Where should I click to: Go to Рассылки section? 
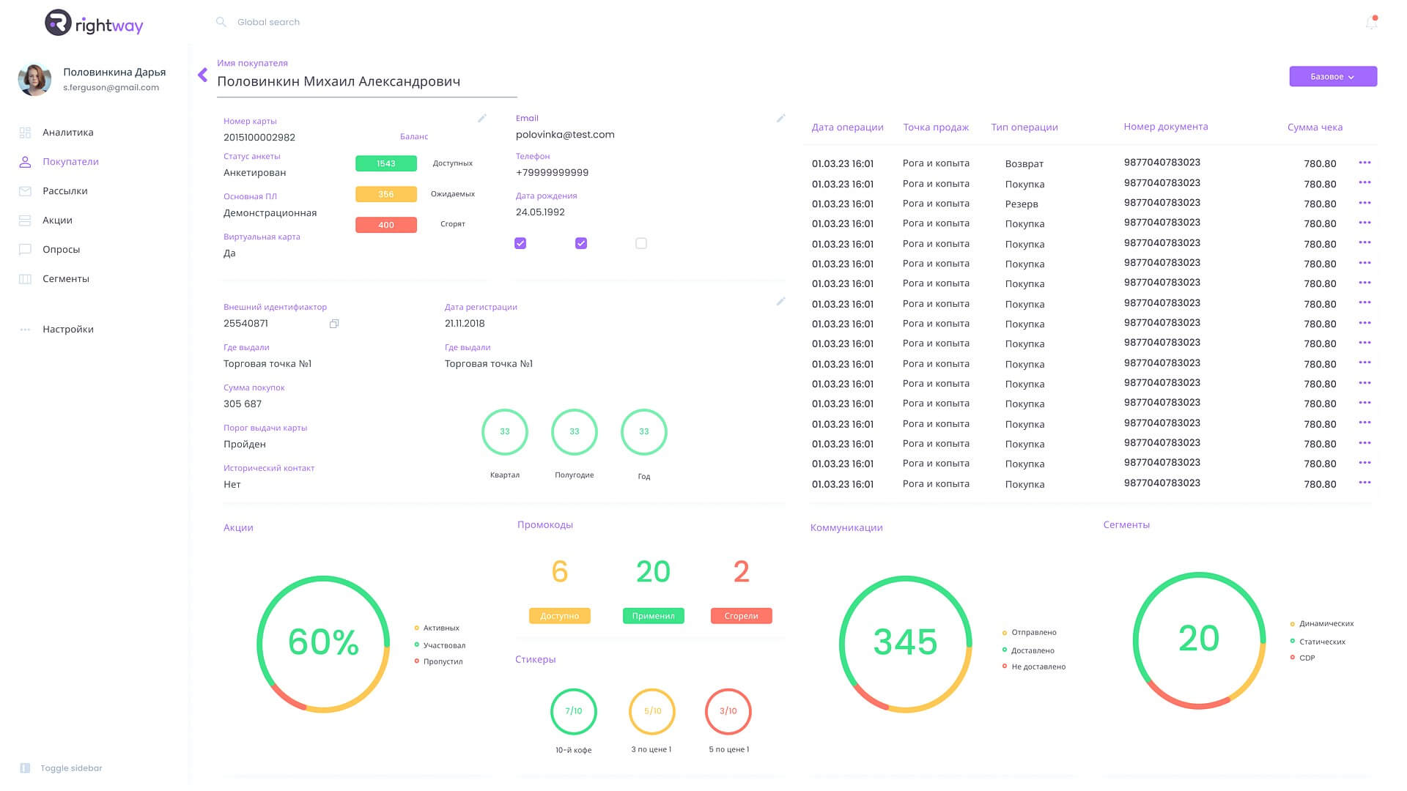64,191
